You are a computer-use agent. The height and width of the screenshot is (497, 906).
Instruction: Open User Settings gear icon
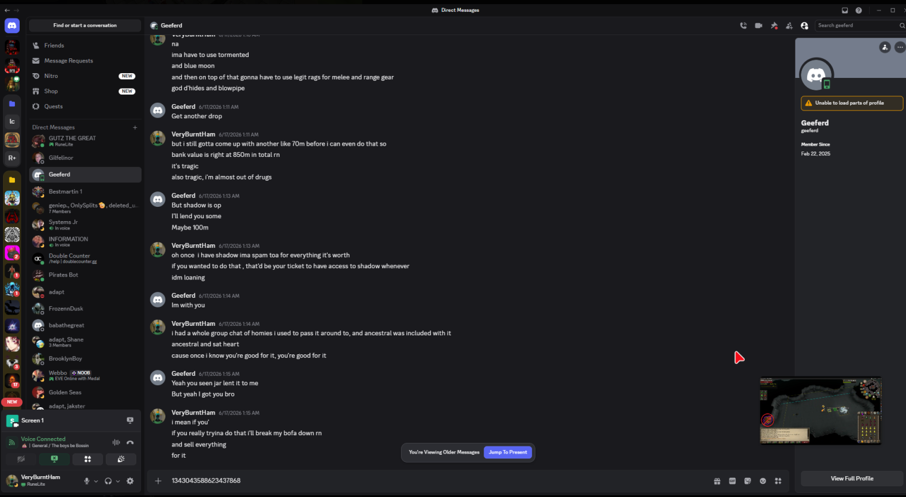click(130, 481)
